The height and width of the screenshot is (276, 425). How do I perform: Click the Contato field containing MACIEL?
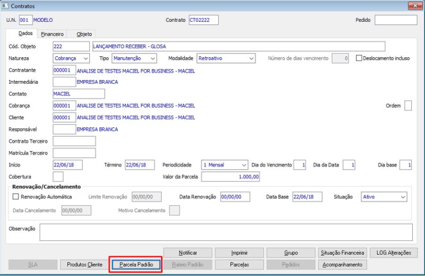79,94
